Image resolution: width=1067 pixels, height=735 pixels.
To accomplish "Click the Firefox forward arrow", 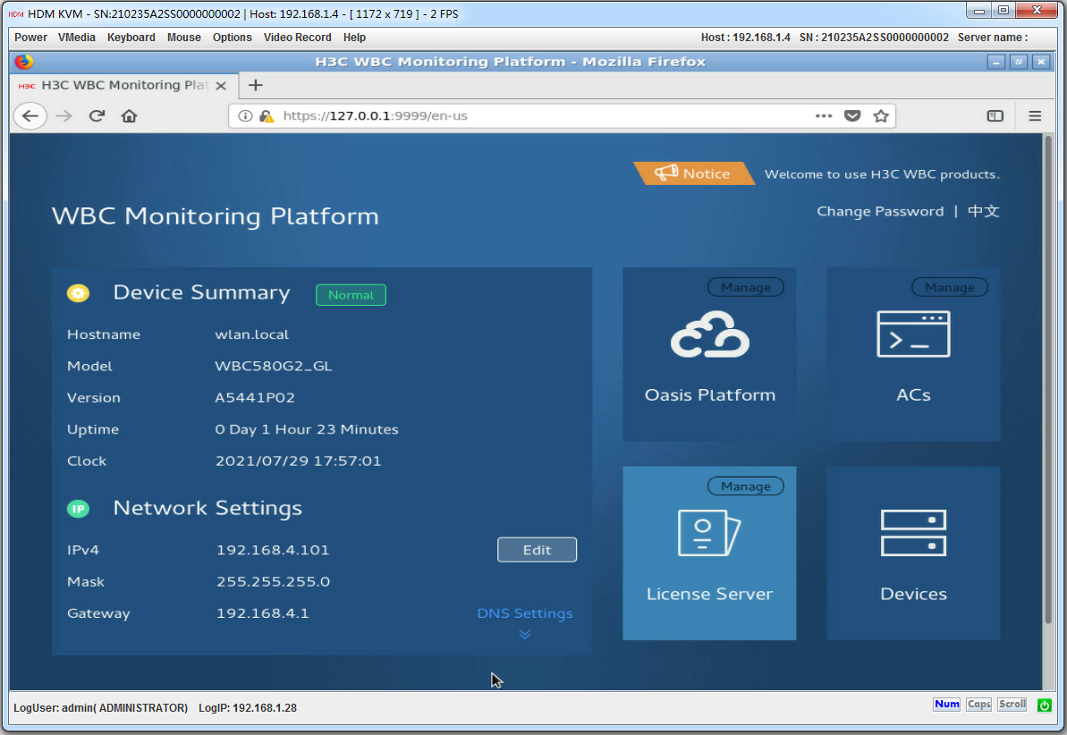I will pyautogui.click(x=64, y=115).
